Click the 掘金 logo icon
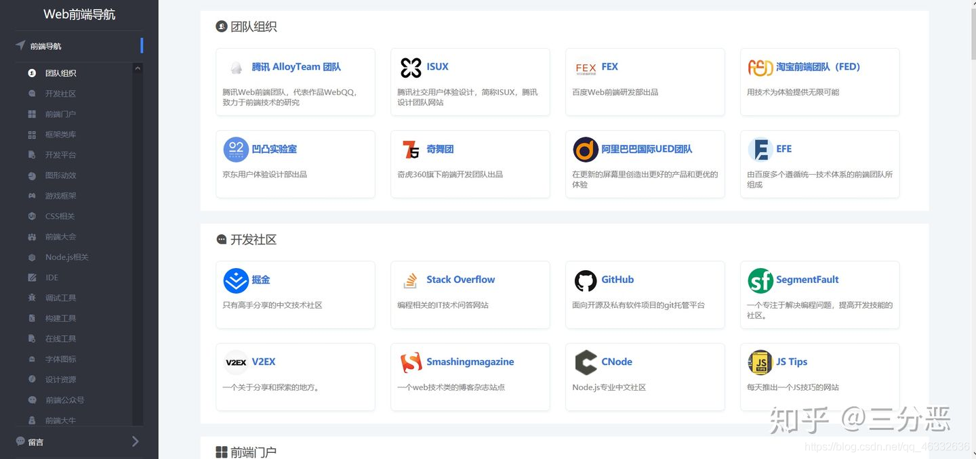This screenshot has width=976, height=459. [x=236, y=280]
